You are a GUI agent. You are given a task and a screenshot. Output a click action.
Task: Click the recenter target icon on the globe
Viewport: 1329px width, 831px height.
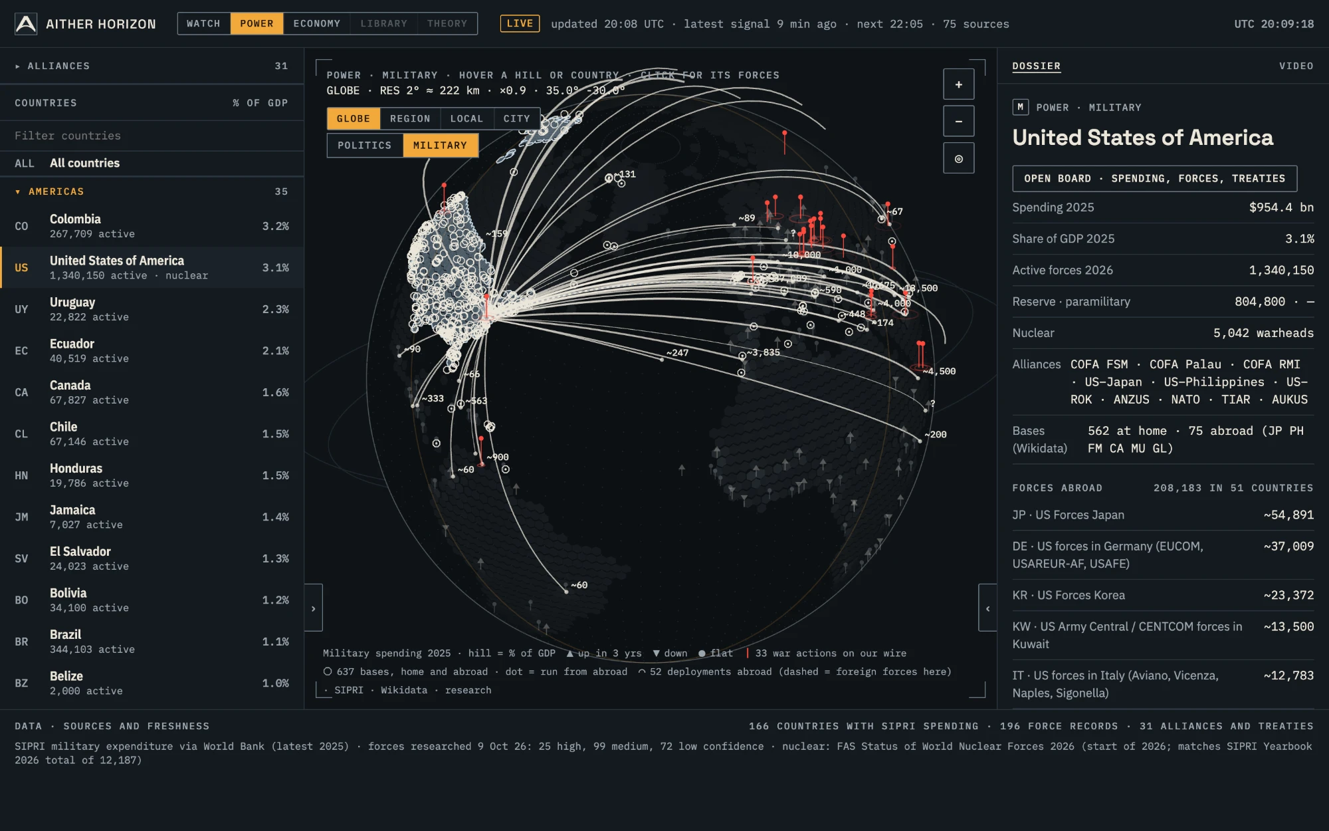coord(958,159)
